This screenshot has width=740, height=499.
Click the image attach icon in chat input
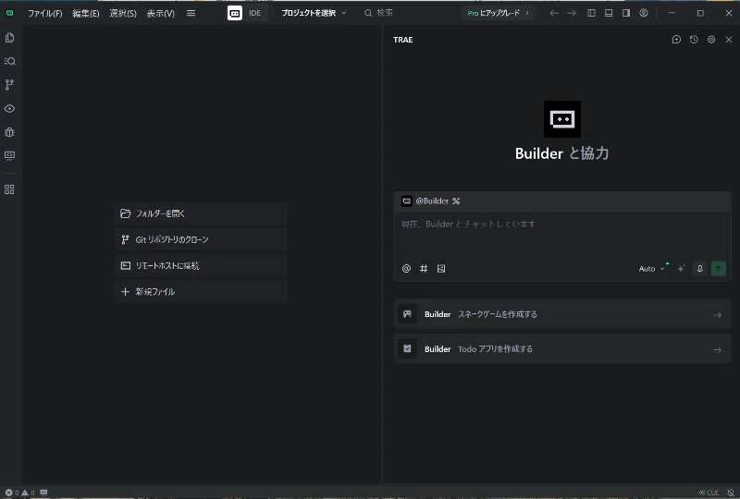point(441,268)
